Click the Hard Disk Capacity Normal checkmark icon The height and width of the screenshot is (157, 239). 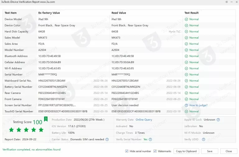[x=186, y=31]
